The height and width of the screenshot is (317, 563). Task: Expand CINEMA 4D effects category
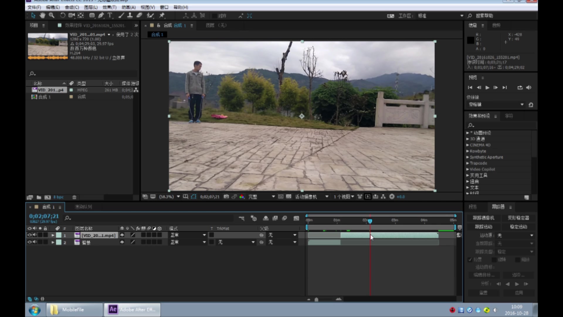tap(467, 145)
